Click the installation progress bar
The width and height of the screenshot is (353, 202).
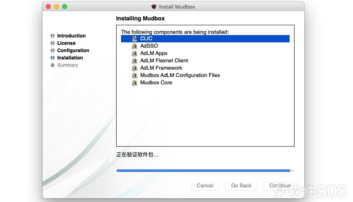(x=205, y=171)
